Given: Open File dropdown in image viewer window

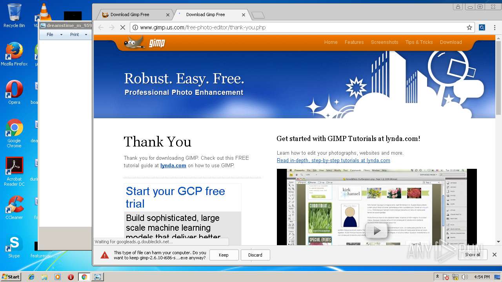Looking at the screenshot, I should [x=54, y=34].
